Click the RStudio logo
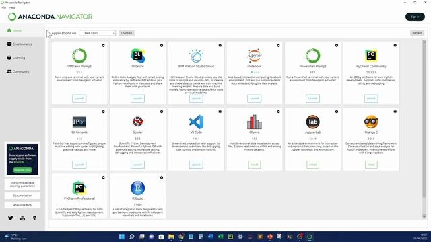The image size is (431, 242). 137,188
